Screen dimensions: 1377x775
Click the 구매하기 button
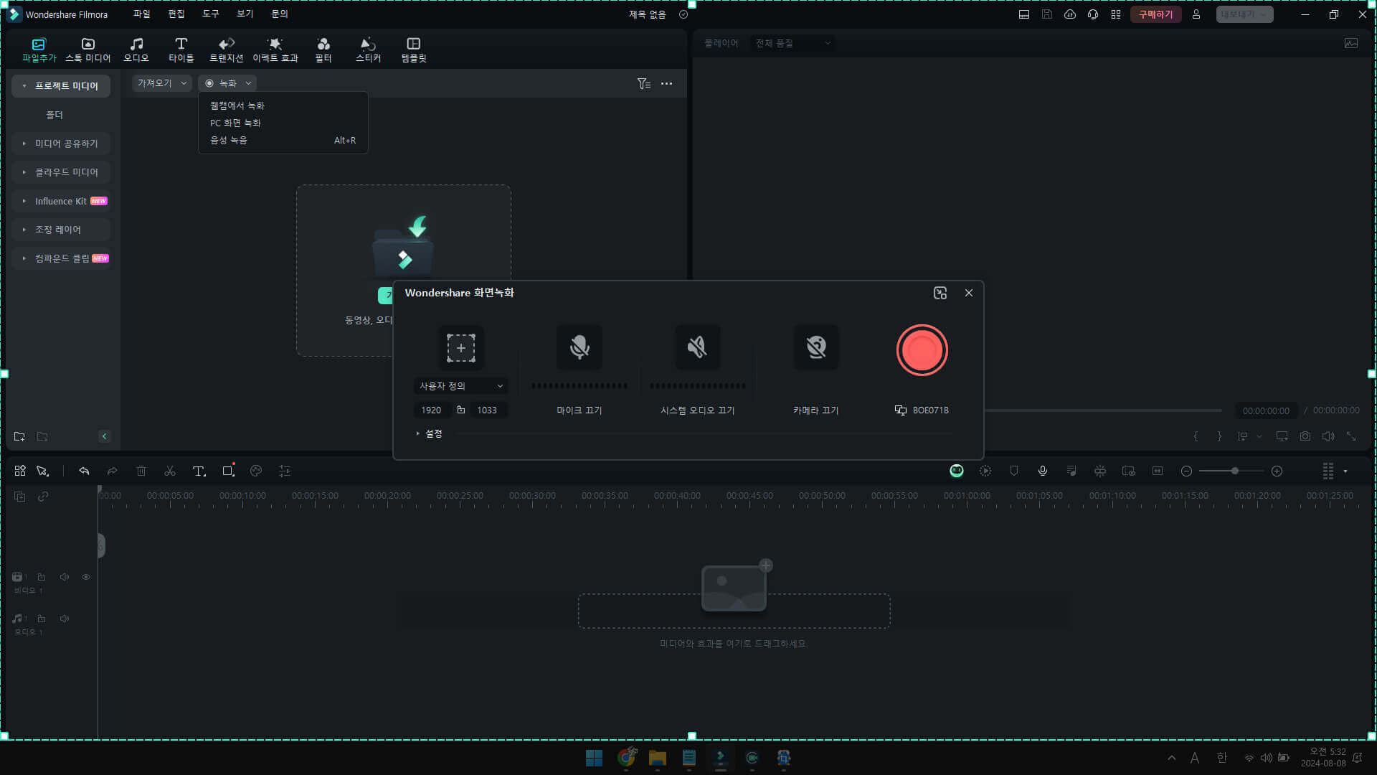click(1155, 14)
